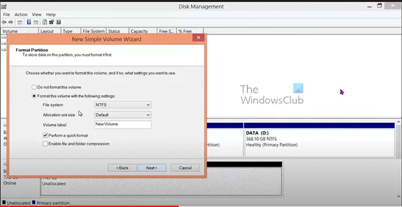The width and height of the screenshot is (402, 207).
Task: Click the Next button in wizard
Action: pos(152,168)
